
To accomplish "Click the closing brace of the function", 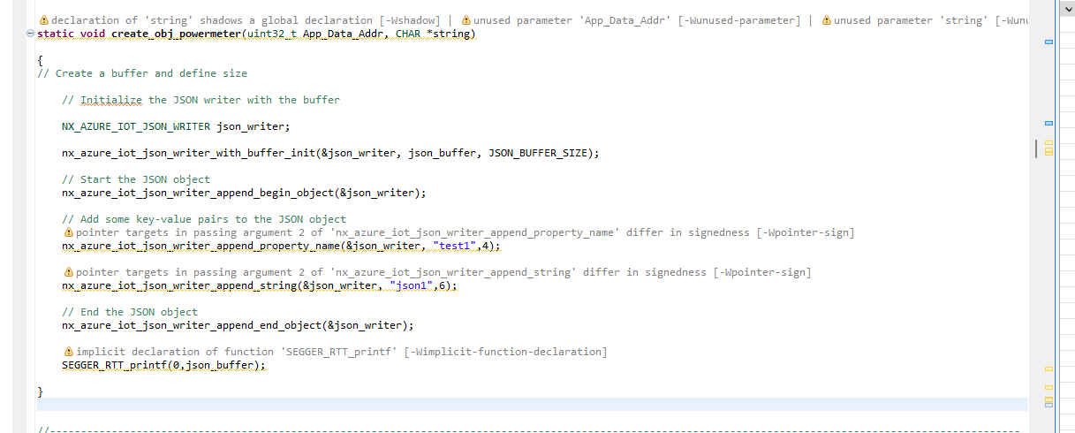I will 41,391.
